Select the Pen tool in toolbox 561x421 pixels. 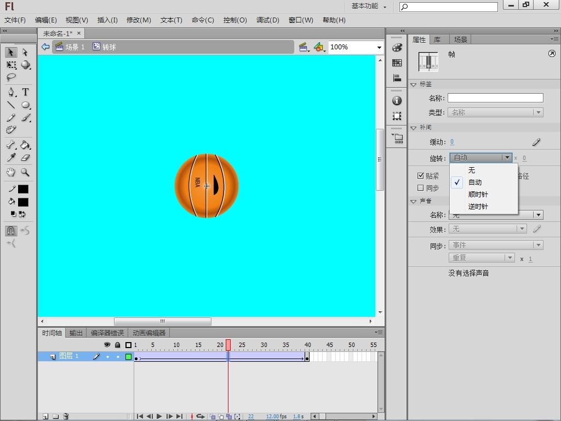(11, 92)
